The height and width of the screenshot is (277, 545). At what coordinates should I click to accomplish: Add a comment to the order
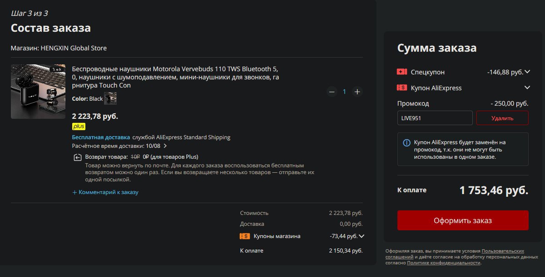point(105,192)
